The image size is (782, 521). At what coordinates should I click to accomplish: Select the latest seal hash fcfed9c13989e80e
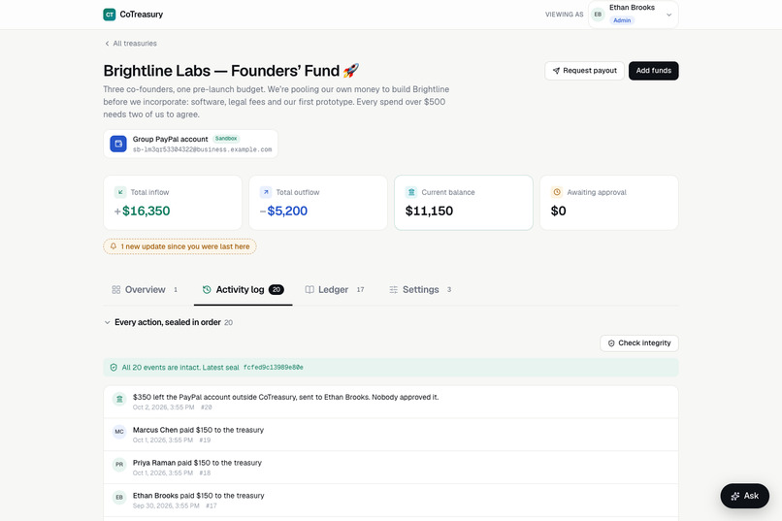click(274, 368)
